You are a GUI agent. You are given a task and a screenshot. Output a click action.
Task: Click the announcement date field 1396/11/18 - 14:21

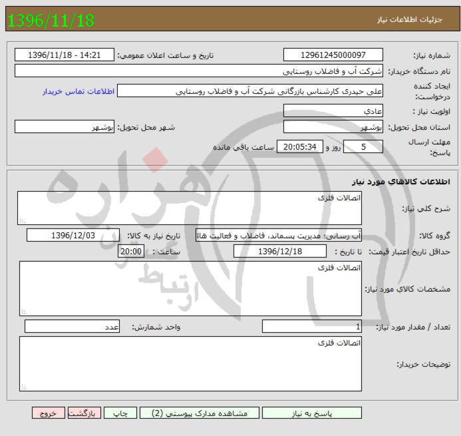click(65, 55)
